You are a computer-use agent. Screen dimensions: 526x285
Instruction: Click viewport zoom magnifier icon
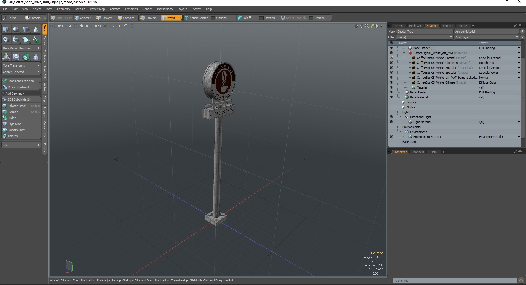[x=367, y=26]
